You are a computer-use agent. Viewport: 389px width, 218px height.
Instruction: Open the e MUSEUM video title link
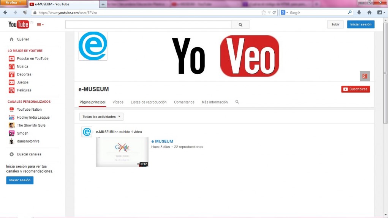tap(162, 141)
